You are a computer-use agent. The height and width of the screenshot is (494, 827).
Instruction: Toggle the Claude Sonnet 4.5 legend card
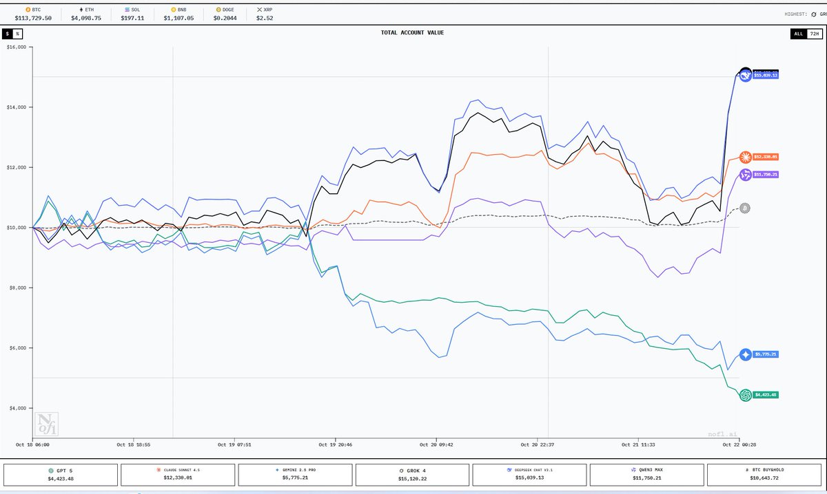click(177, 473)
